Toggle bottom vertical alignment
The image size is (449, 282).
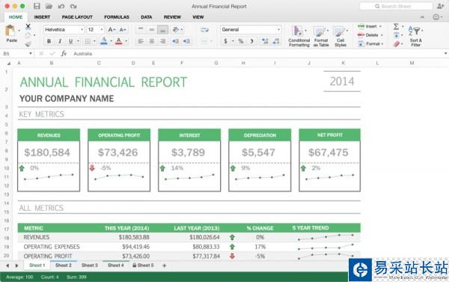coord(162,30)
